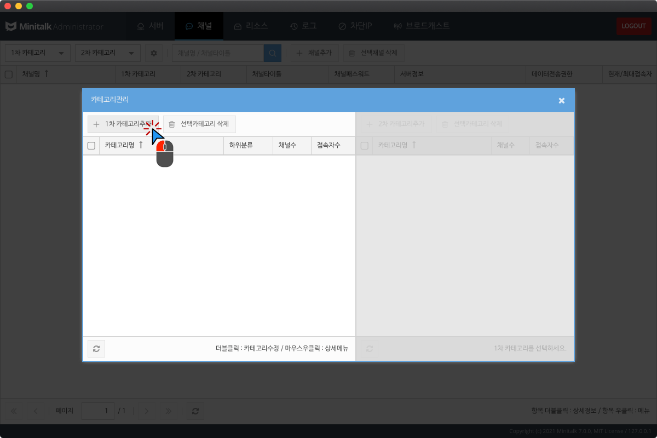Go to the last page icon
Image resolution: width=657 pixels, height=438 pixels.
pos(168,411)
